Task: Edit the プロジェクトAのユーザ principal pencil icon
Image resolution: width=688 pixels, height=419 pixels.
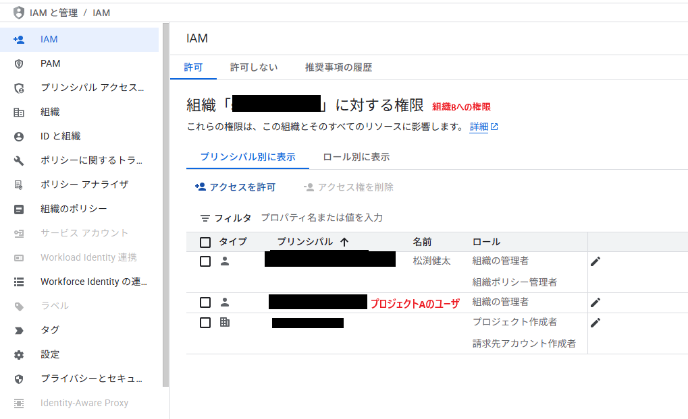Action: (x=596, y=302)
